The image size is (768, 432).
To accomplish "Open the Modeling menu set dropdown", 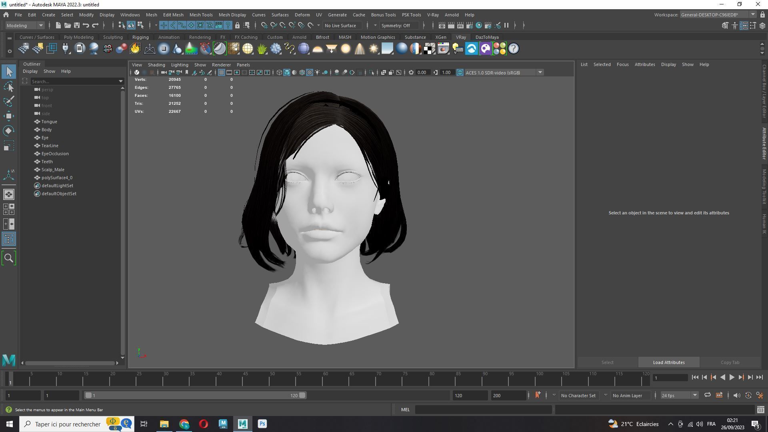I will tap(25, 25).
